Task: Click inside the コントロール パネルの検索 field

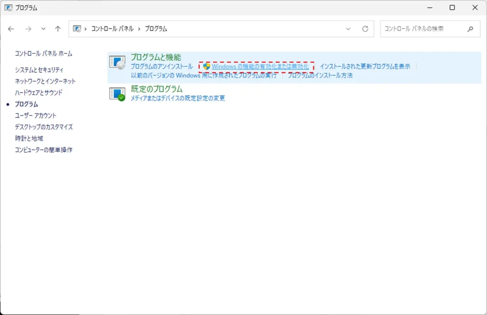Action: (421, 29)
